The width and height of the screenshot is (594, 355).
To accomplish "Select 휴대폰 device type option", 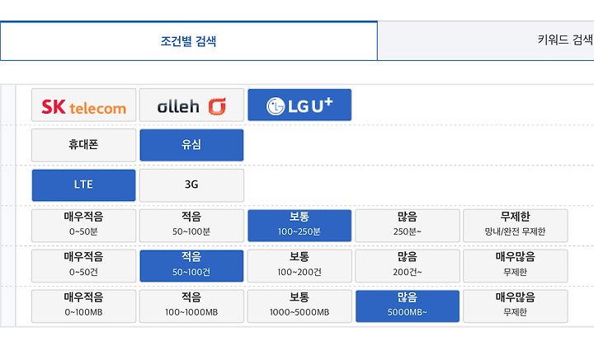I will click(83, 145).
